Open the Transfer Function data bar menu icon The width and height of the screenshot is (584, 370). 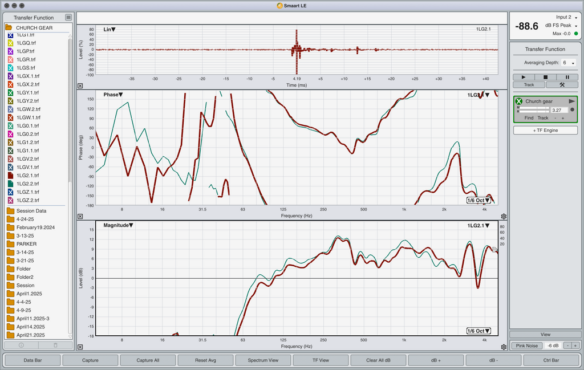pyautogui.click(x=68, y=18)
